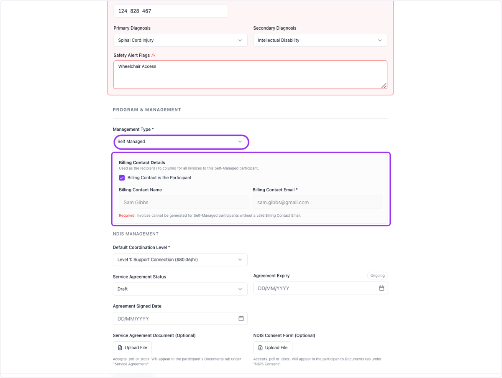Open the Service Agreement Status dropdown
This screenshot has height=378, width=502.
tap(180, 289)
